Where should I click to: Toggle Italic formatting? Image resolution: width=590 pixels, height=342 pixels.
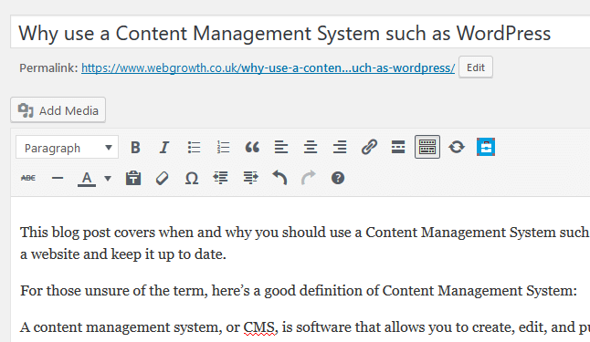click(164, 148)
